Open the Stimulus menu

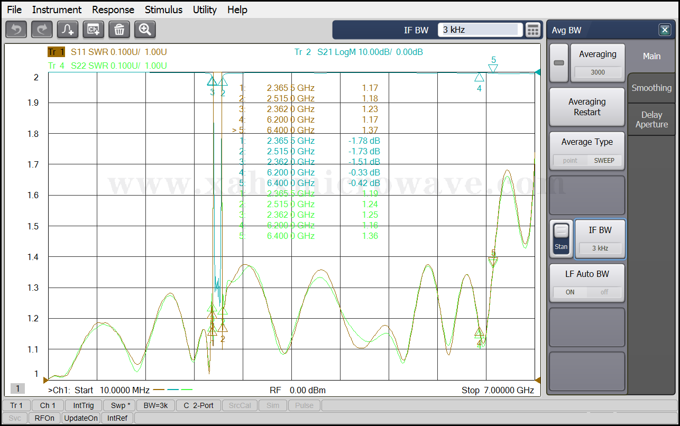pos(163,10)
